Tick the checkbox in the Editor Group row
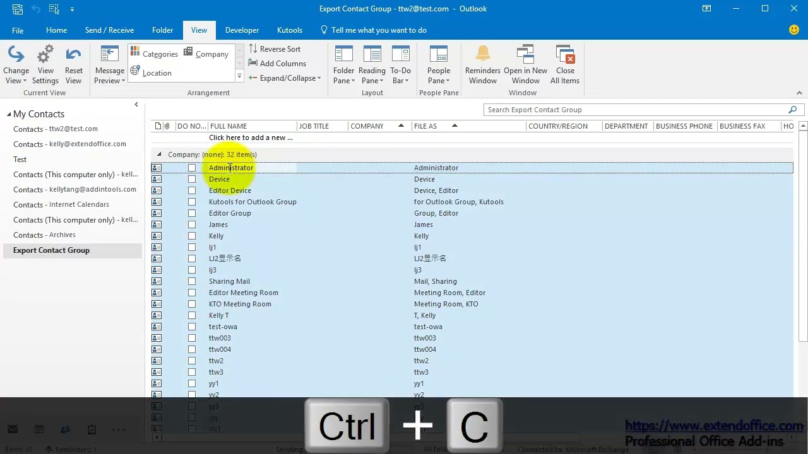This screenshot has width=808, height=454. pyautogui.click(x=192, y=213)
